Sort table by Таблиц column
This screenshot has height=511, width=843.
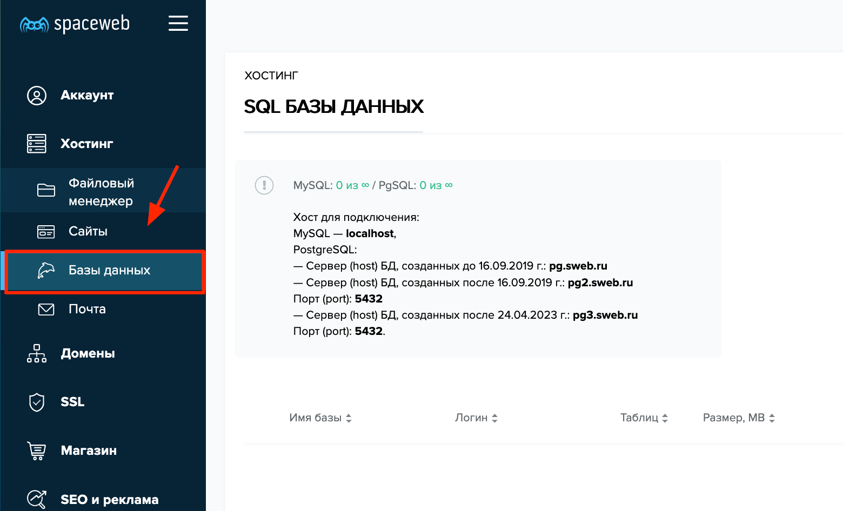point(644,418)
